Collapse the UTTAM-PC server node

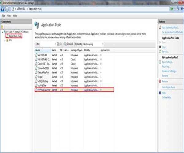point(2,32)
